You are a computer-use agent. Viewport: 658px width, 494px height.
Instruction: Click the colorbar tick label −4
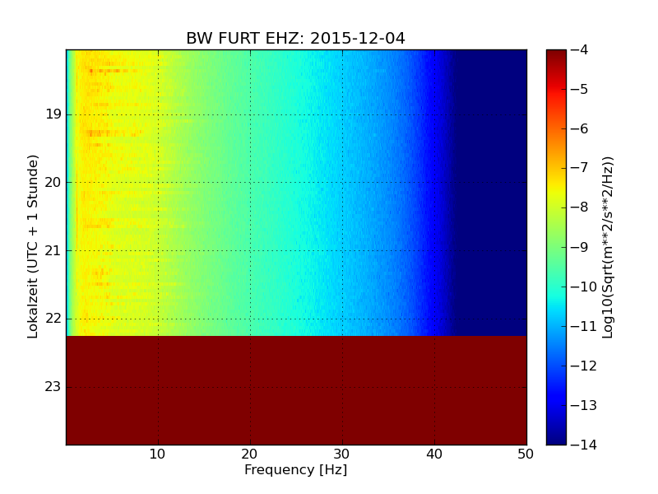pos(580,50)
